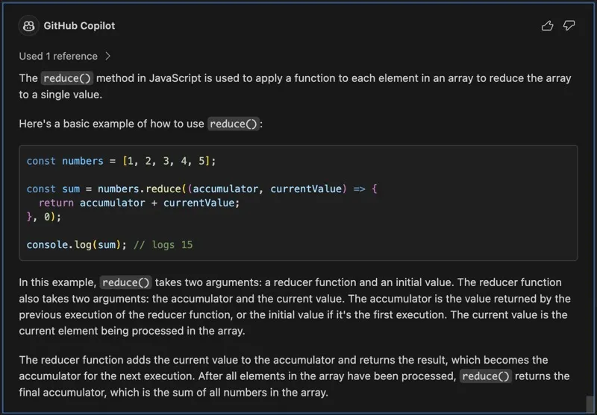The image size is (597, 415).
Task: Click the GitHub Copilot avatar icon
Action: (x=28, y=26)
